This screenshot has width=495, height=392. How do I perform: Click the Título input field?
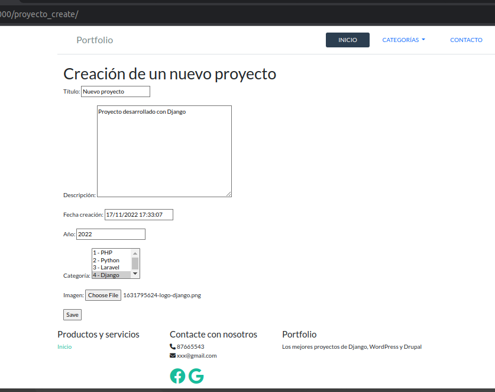point(115,92)
